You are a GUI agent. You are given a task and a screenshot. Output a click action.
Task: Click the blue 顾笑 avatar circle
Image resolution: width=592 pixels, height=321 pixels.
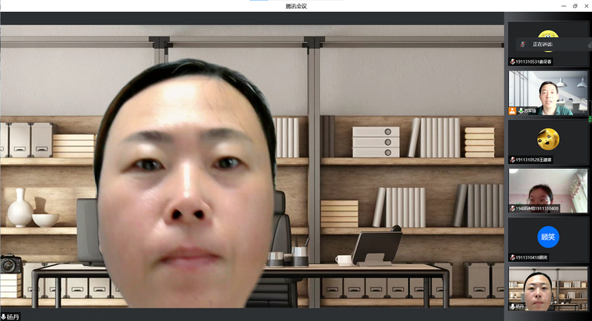point(547,237)
